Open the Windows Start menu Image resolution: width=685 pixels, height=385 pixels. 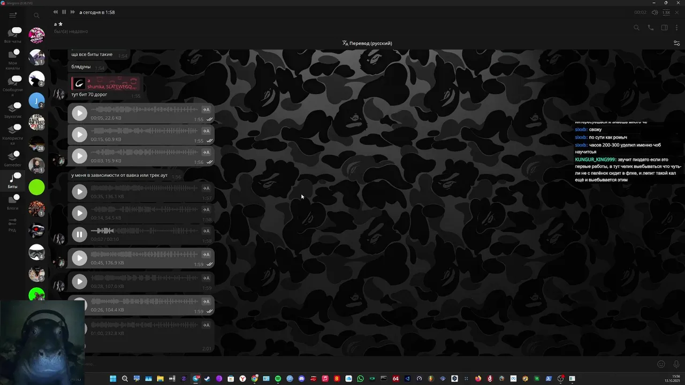pyautogui.click(x=113, y=379)
